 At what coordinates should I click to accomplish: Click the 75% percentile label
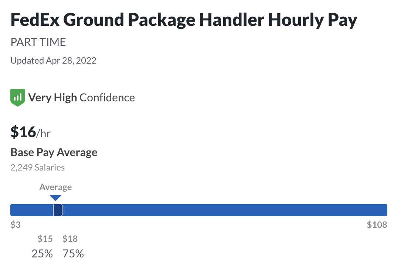click(x=73, y=254)
